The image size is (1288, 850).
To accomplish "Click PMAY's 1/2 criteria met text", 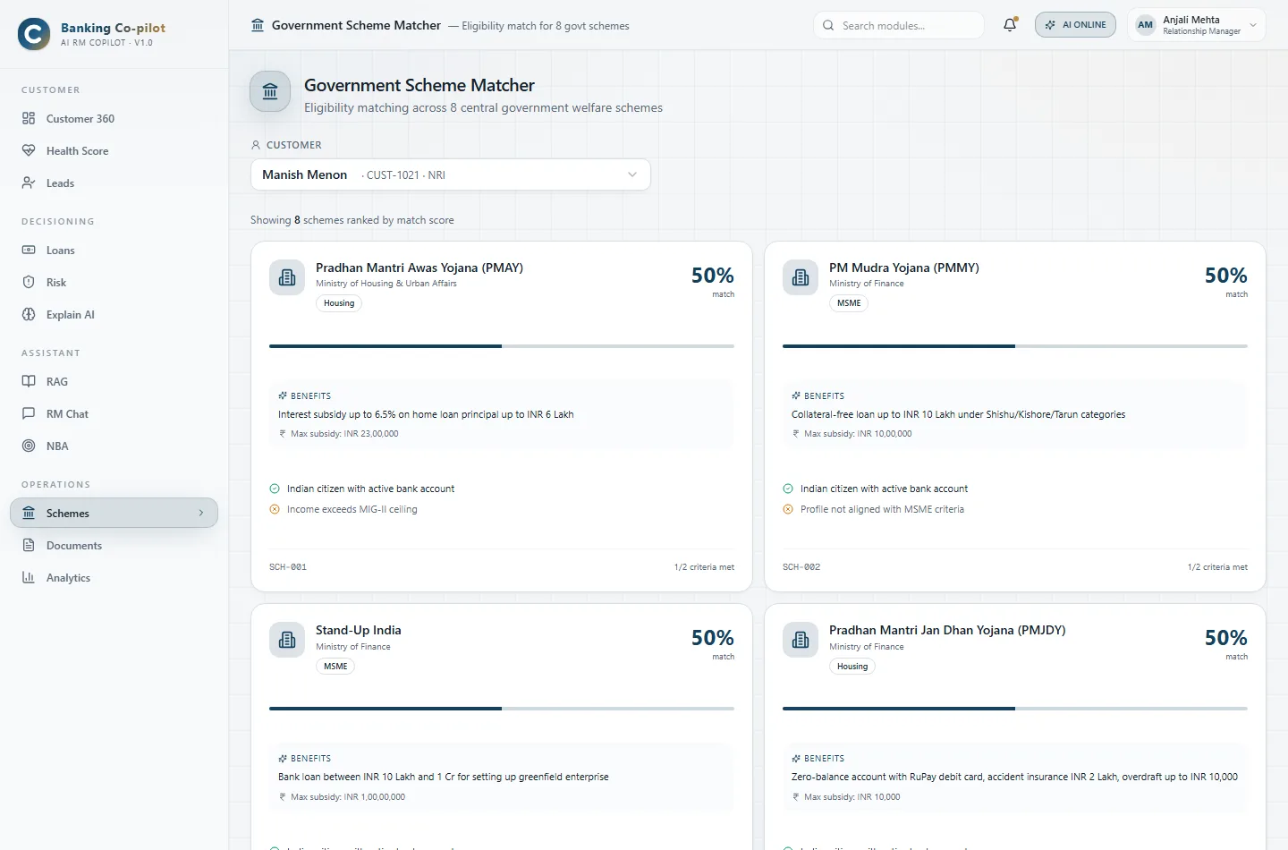I will [x=704, y=567].
